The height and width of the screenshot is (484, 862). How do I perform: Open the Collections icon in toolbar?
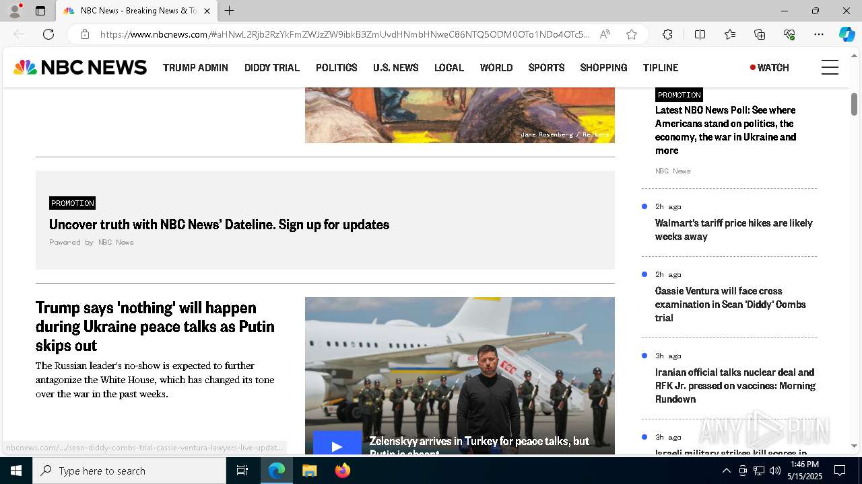coord(760,34)
